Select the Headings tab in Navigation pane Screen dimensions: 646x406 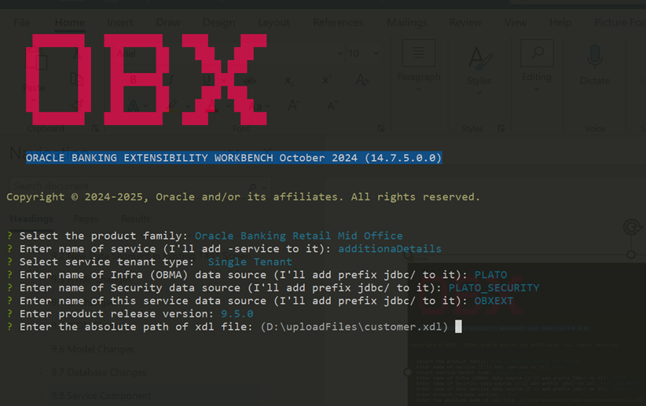(31, 218)
